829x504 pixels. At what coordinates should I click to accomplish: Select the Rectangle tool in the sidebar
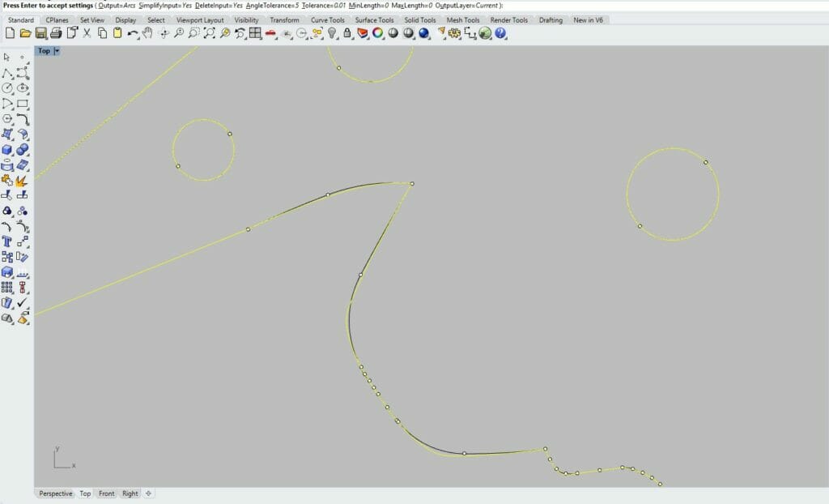point(22,104)
